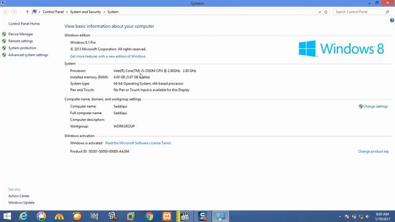Expand the address bar history dropdown
This screenshot has width=395, height=222.
[320, 12]
